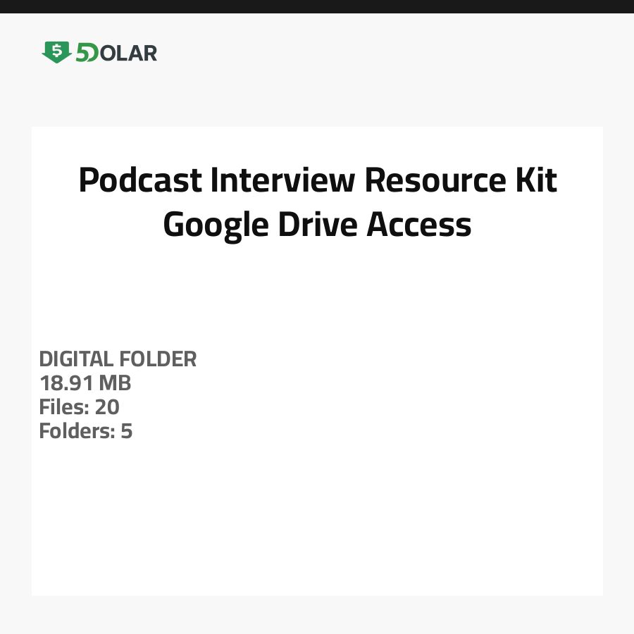Click the dollar sign inside the green badge
The width and height of the screenshot is (634, 634).
click(x=56, y=51)
